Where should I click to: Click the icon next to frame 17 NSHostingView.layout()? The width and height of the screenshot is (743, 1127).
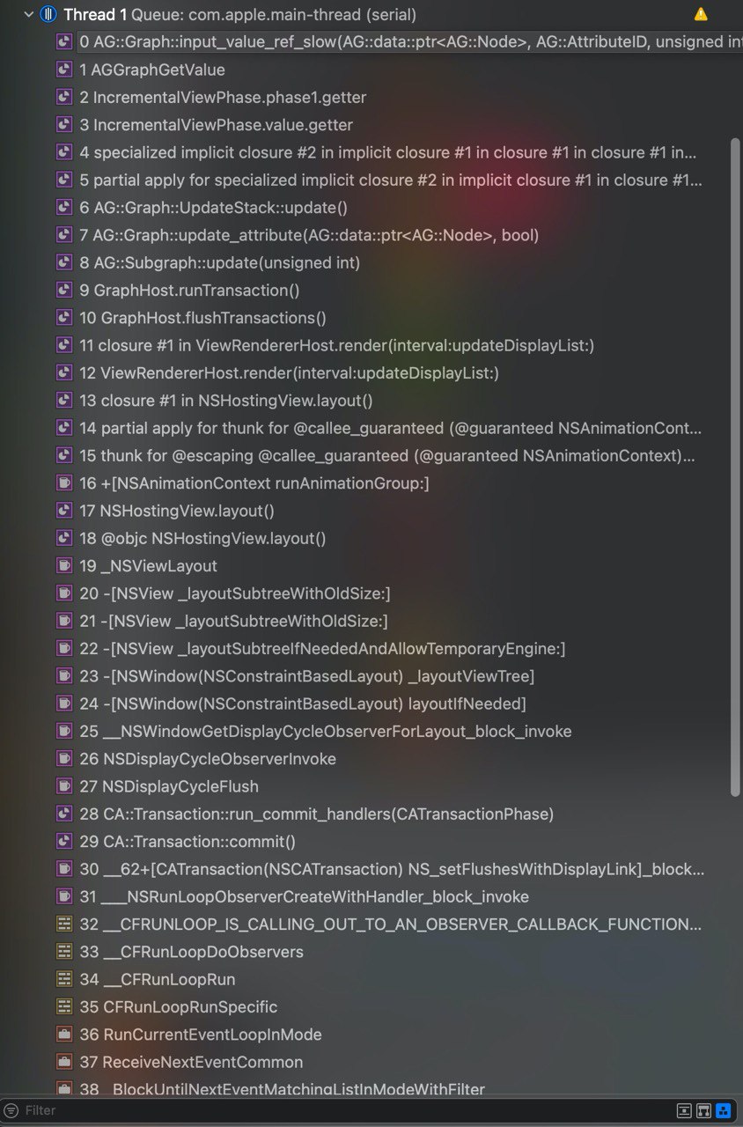63,511
